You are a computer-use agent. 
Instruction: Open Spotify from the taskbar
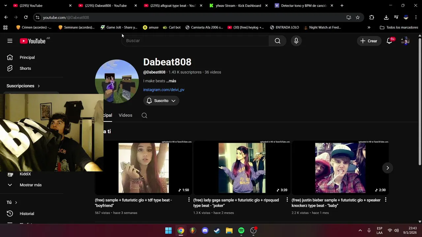[241, 230]
